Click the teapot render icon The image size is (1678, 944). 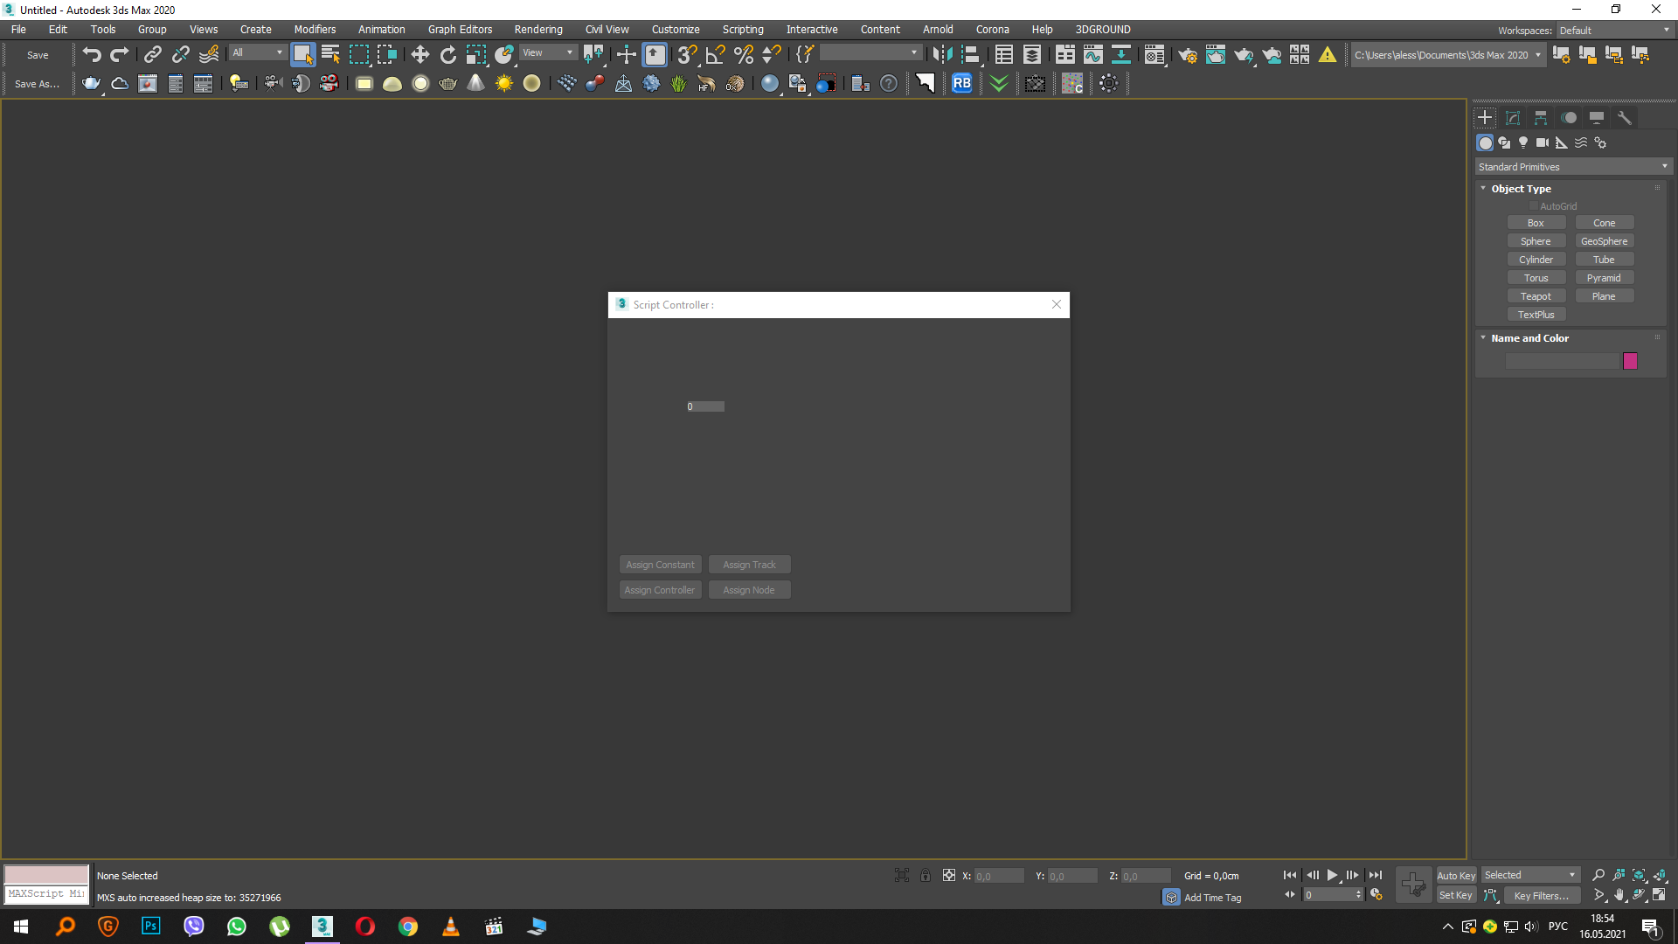(x=91, y=84)
